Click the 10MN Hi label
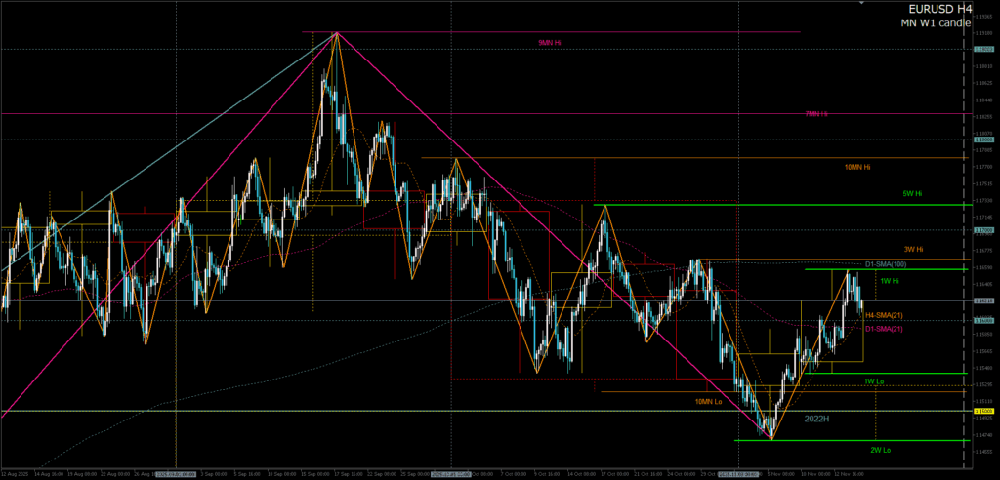 [857, 167]
